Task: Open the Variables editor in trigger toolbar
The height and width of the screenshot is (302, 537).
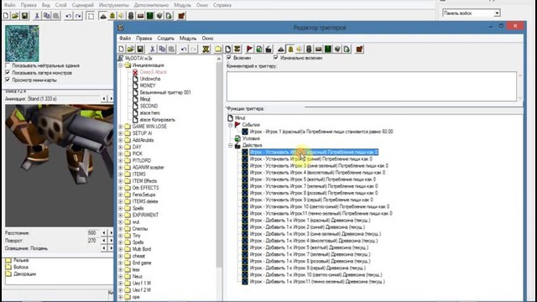Action: [206, 49]
